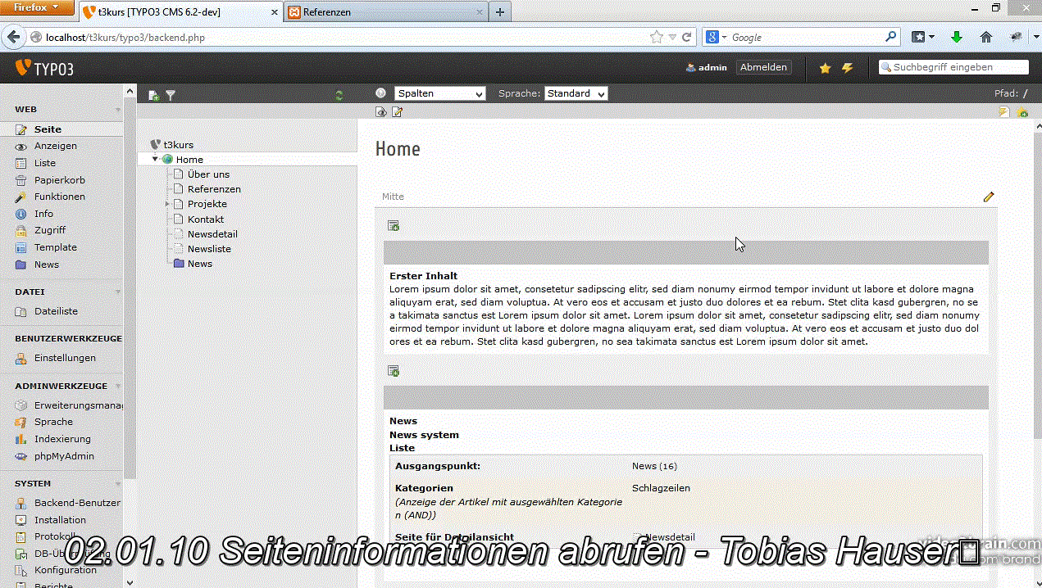This screenshot has height=588, width=1042.
Task: Open the Installation system module
Action: pyautogui.click(x=60, y=520)
